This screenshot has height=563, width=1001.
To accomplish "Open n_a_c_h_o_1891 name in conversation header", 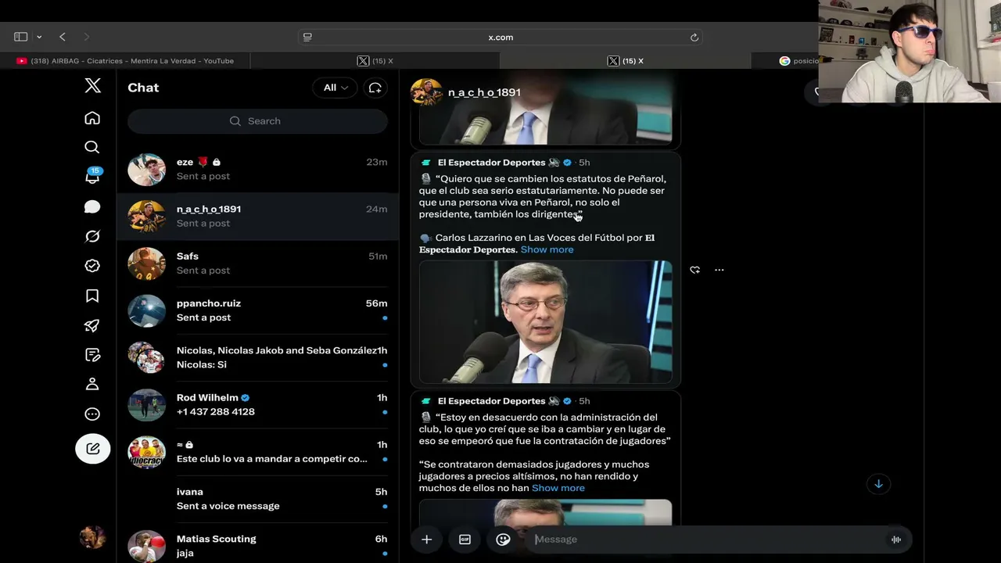I will pos(484,92).
